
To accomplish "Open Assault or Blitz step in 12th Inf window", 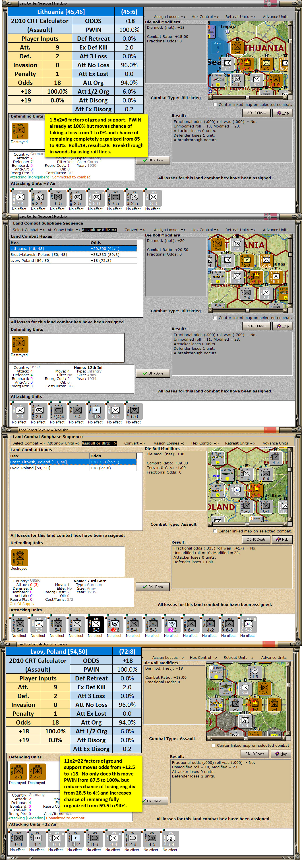I will coord(100,230).
